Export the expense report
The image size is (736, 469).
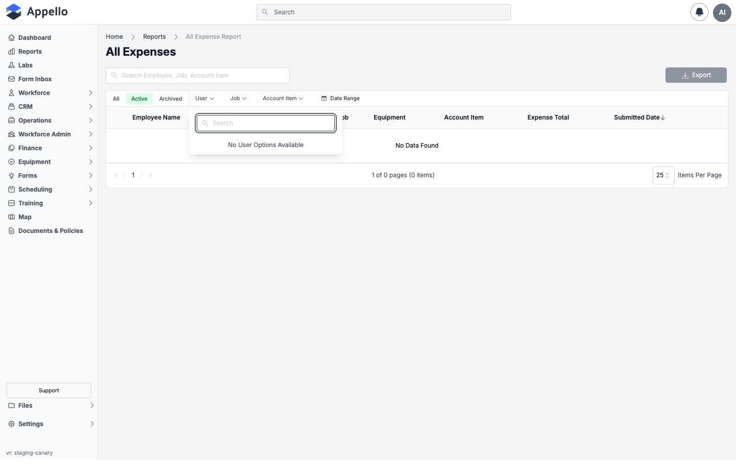pyautogui.click(x=696, y=75)
